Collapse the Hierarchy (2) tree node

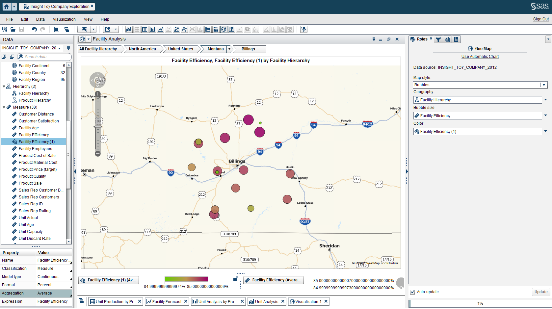tap(3, 86)
